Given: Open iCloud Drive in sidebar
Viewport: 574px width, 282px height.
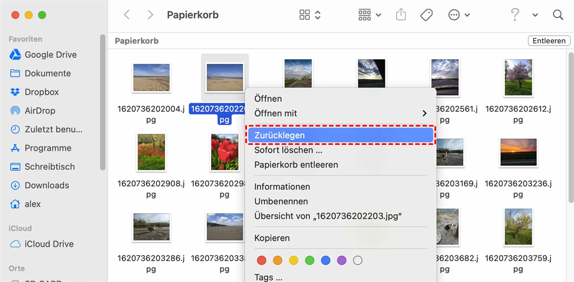Looking at the screenshot, I should (x=49, y=244).
